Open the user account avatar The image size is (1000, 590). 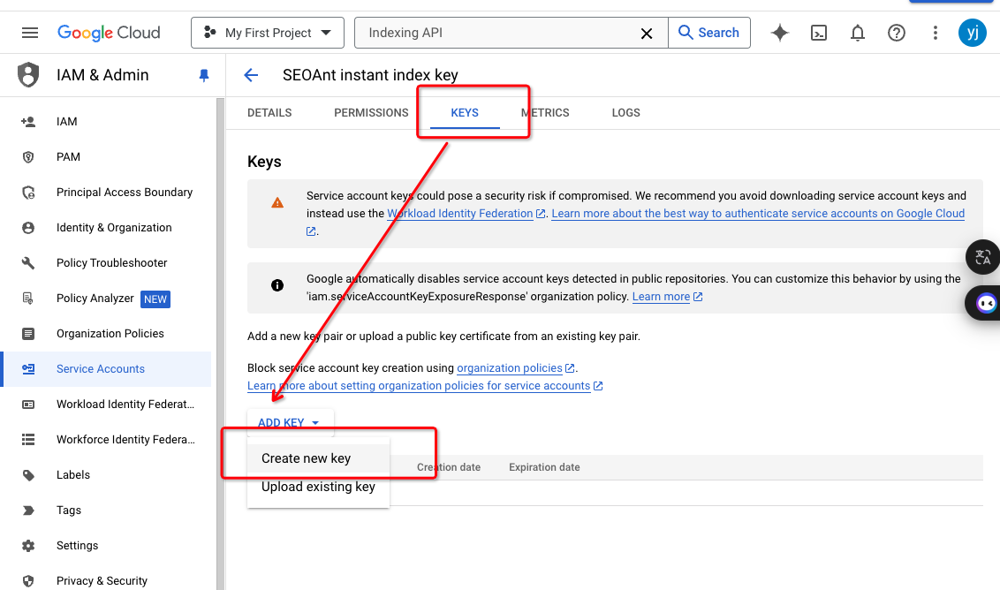[x=972, y=33]
